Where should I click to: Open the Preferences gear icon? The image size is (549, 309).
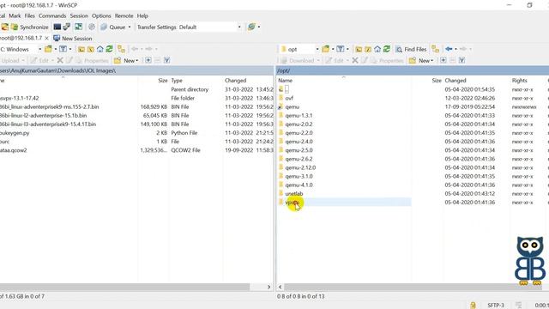(92, 27)
